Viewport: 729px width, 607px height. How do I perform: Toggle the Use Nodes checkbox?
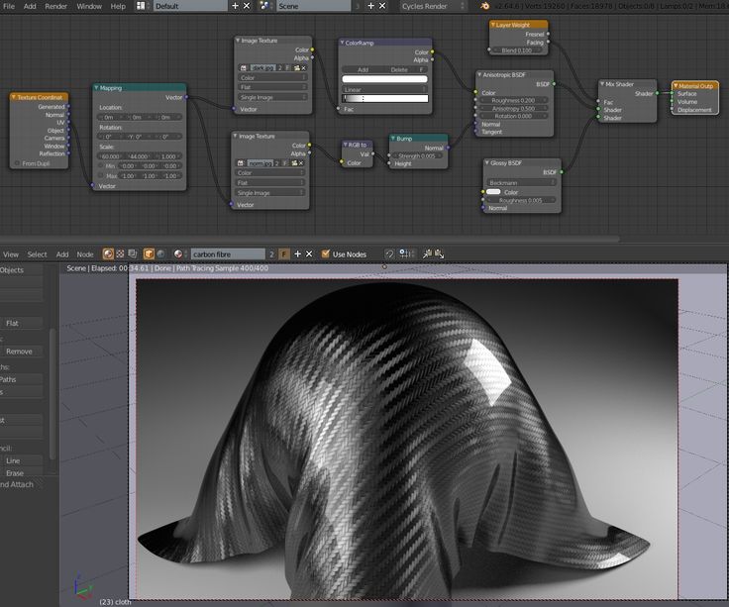326,254
